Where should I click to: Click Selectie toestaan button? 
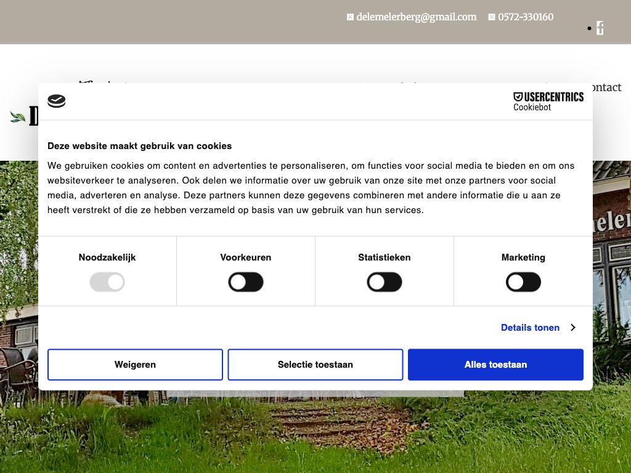(315, 365)
